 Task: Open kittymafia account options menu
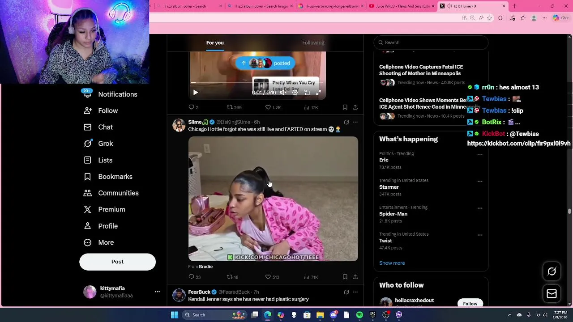click(x=157, y=292)
